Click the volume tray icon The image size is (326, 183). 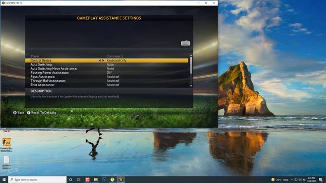click(300, 179)
